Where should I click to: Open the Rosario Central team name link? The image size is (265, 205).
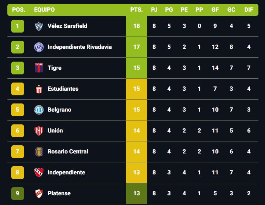coord(68,152)
